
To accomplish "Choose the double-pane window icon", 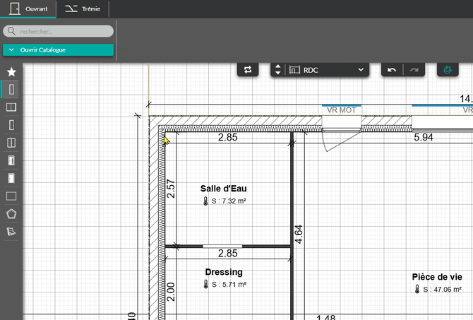I will [11, 107].
